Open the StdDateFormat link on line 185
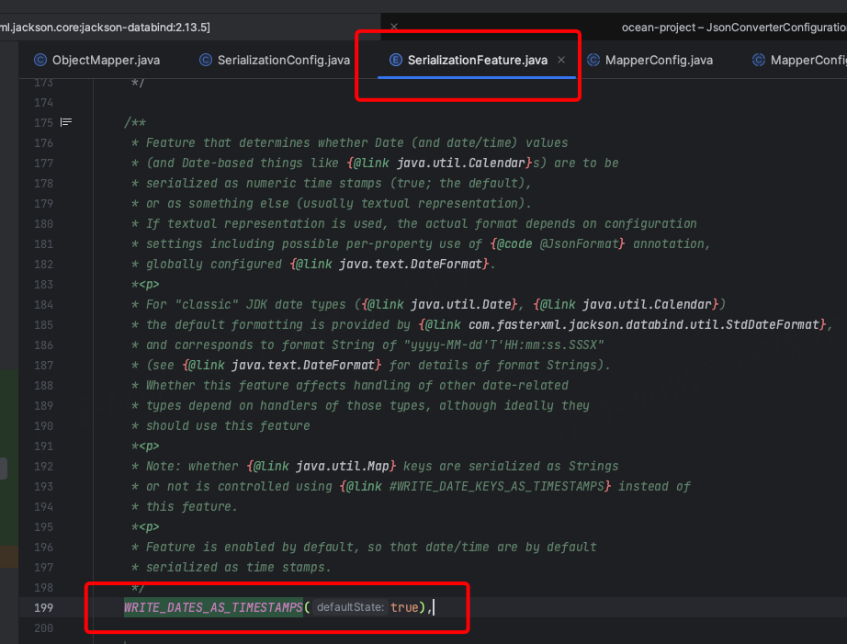The width and height of the screenshot is (847, 644). coord(643,324)
